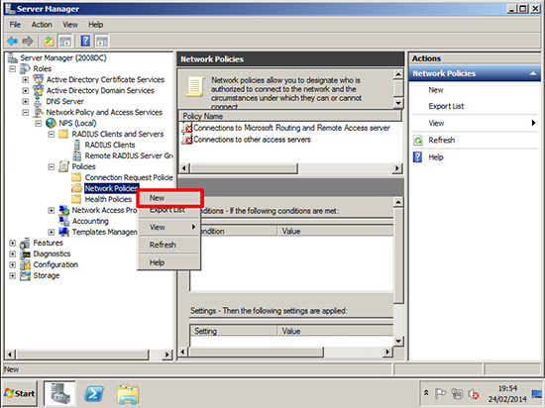Screen dimensions: 545x408
Task: Click the Active Directory Certificate Services icon
Action: pyautogui.click(x=38, y=79)
